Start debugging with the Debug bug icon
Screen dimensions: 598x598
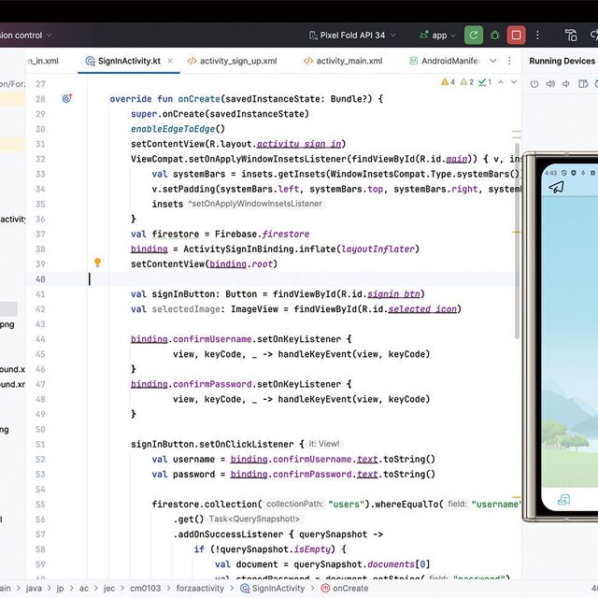pos(494,36)
